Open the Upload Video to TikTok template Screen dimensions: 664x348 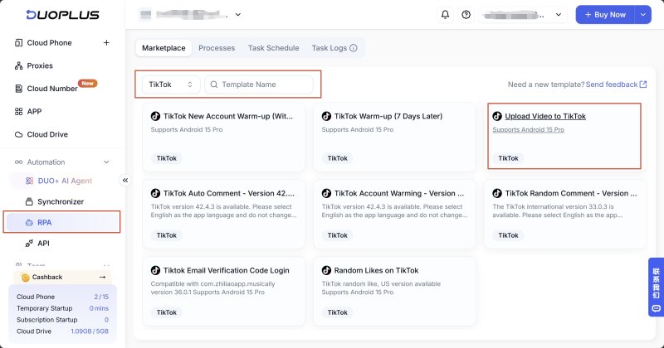pyautogui.click(x=545, y=116)
